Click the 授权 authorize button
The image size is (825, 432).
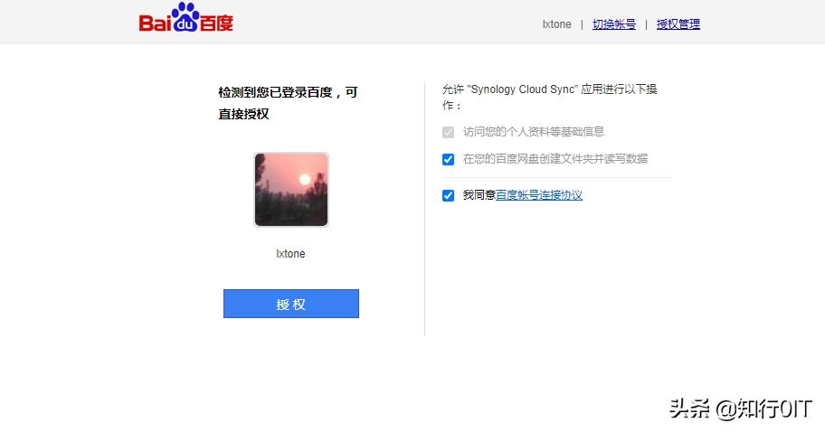(x=291, y=304)
